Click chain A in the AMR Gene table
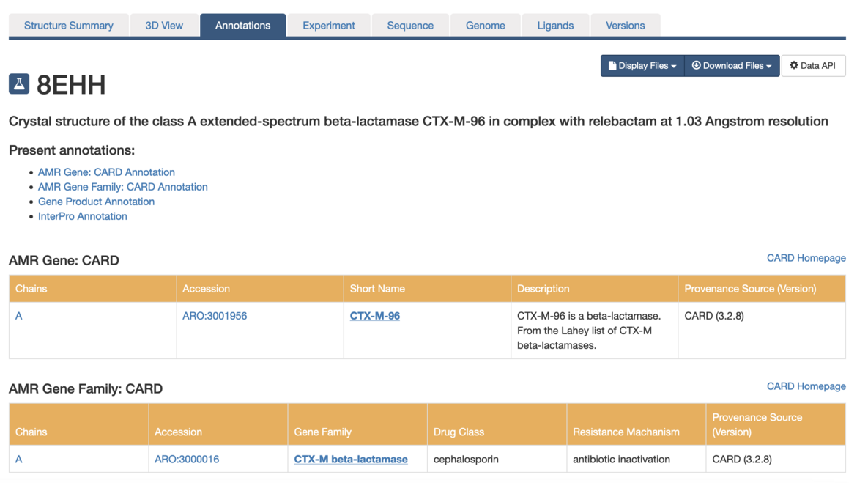The height and width of the screenshot is (483, 857). tap(18, 315)
